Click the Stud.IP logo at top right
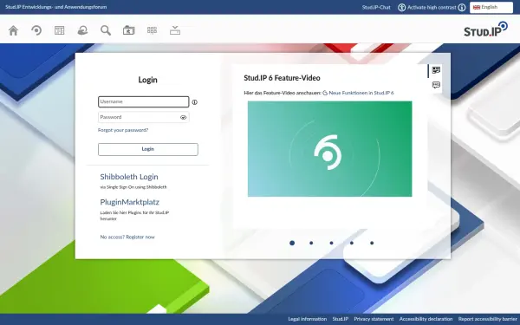520x325 pixels. (x=485, y=29)
